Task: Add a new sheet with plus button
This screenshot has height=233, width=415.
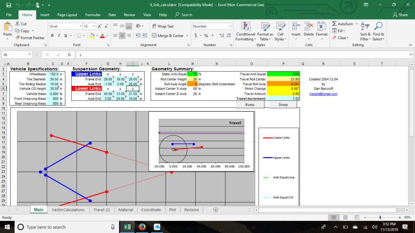Action: click(x=216, y=210)
